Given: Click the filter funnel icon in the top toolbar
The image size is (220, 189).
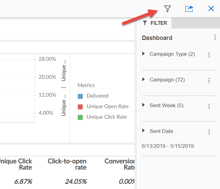Looking at the screenshot, I should 168,9.
